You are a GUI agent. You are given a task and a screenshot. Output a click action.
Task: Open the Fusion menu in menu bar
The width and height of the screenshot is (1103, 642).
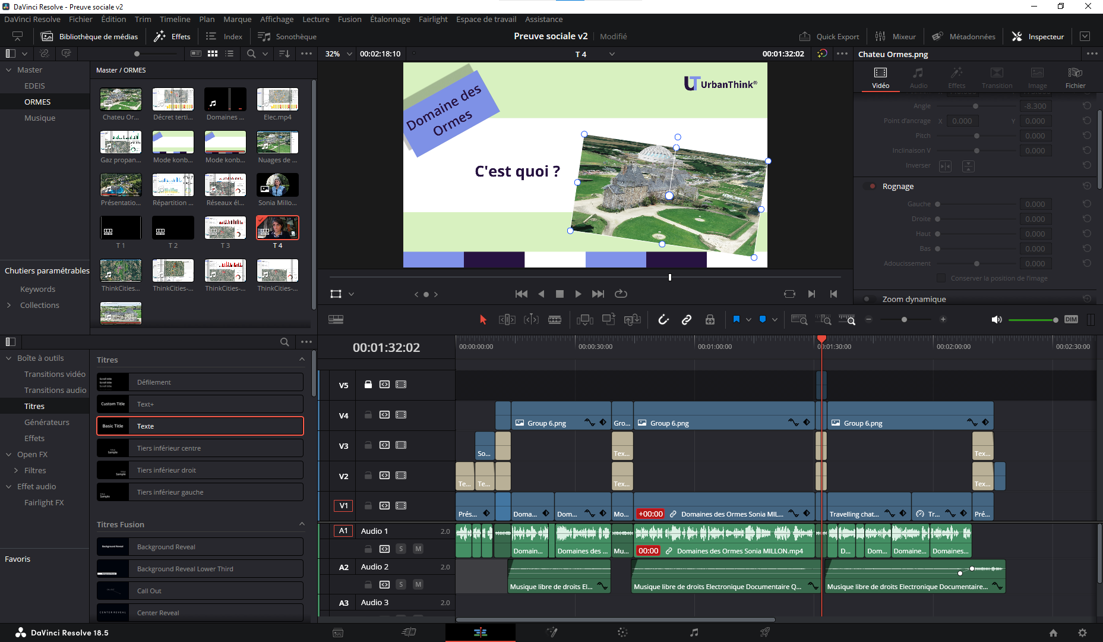point(349,19)
